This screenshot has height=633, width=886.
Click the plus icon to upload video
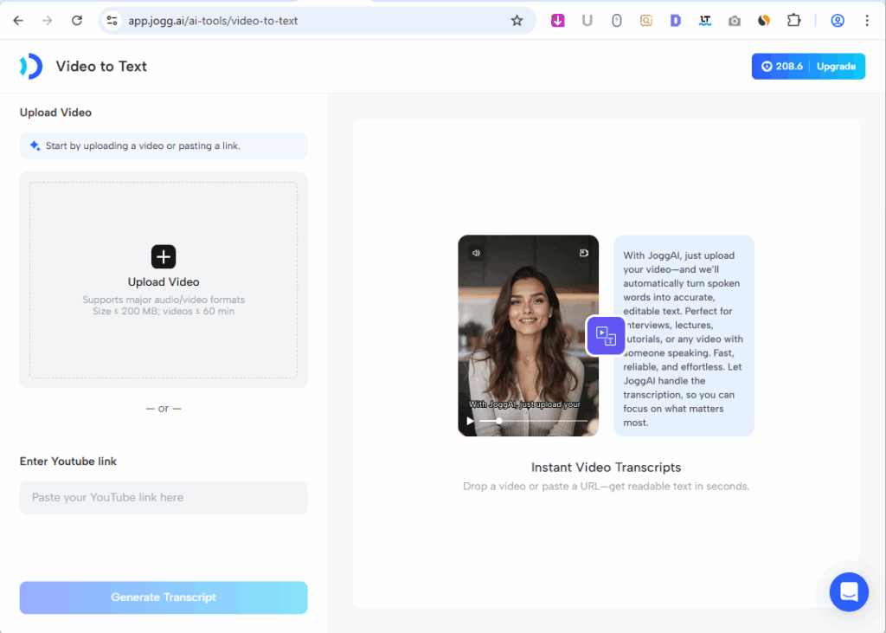click(164, 256)
